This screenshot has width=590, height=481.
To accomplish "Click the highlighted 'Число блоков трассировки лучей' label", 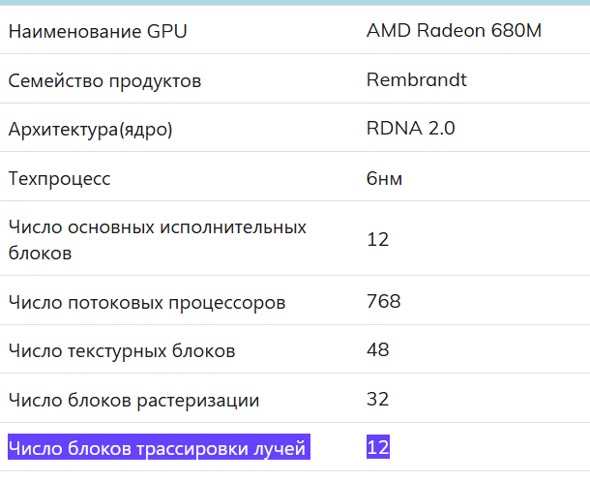I will click(x=157, y=448).
